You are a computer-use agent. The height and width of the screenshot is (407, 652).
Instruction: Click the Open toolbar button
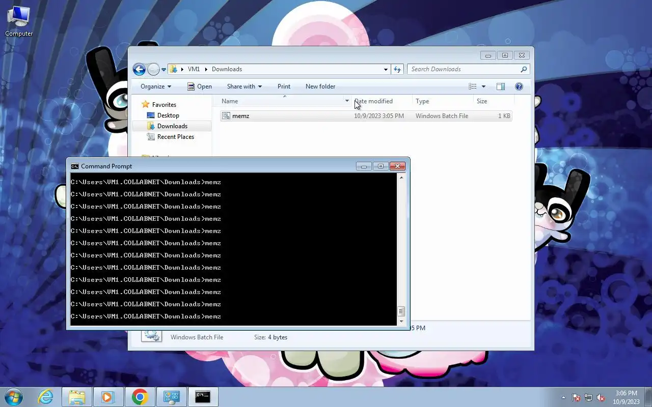(x=199, y=86)
